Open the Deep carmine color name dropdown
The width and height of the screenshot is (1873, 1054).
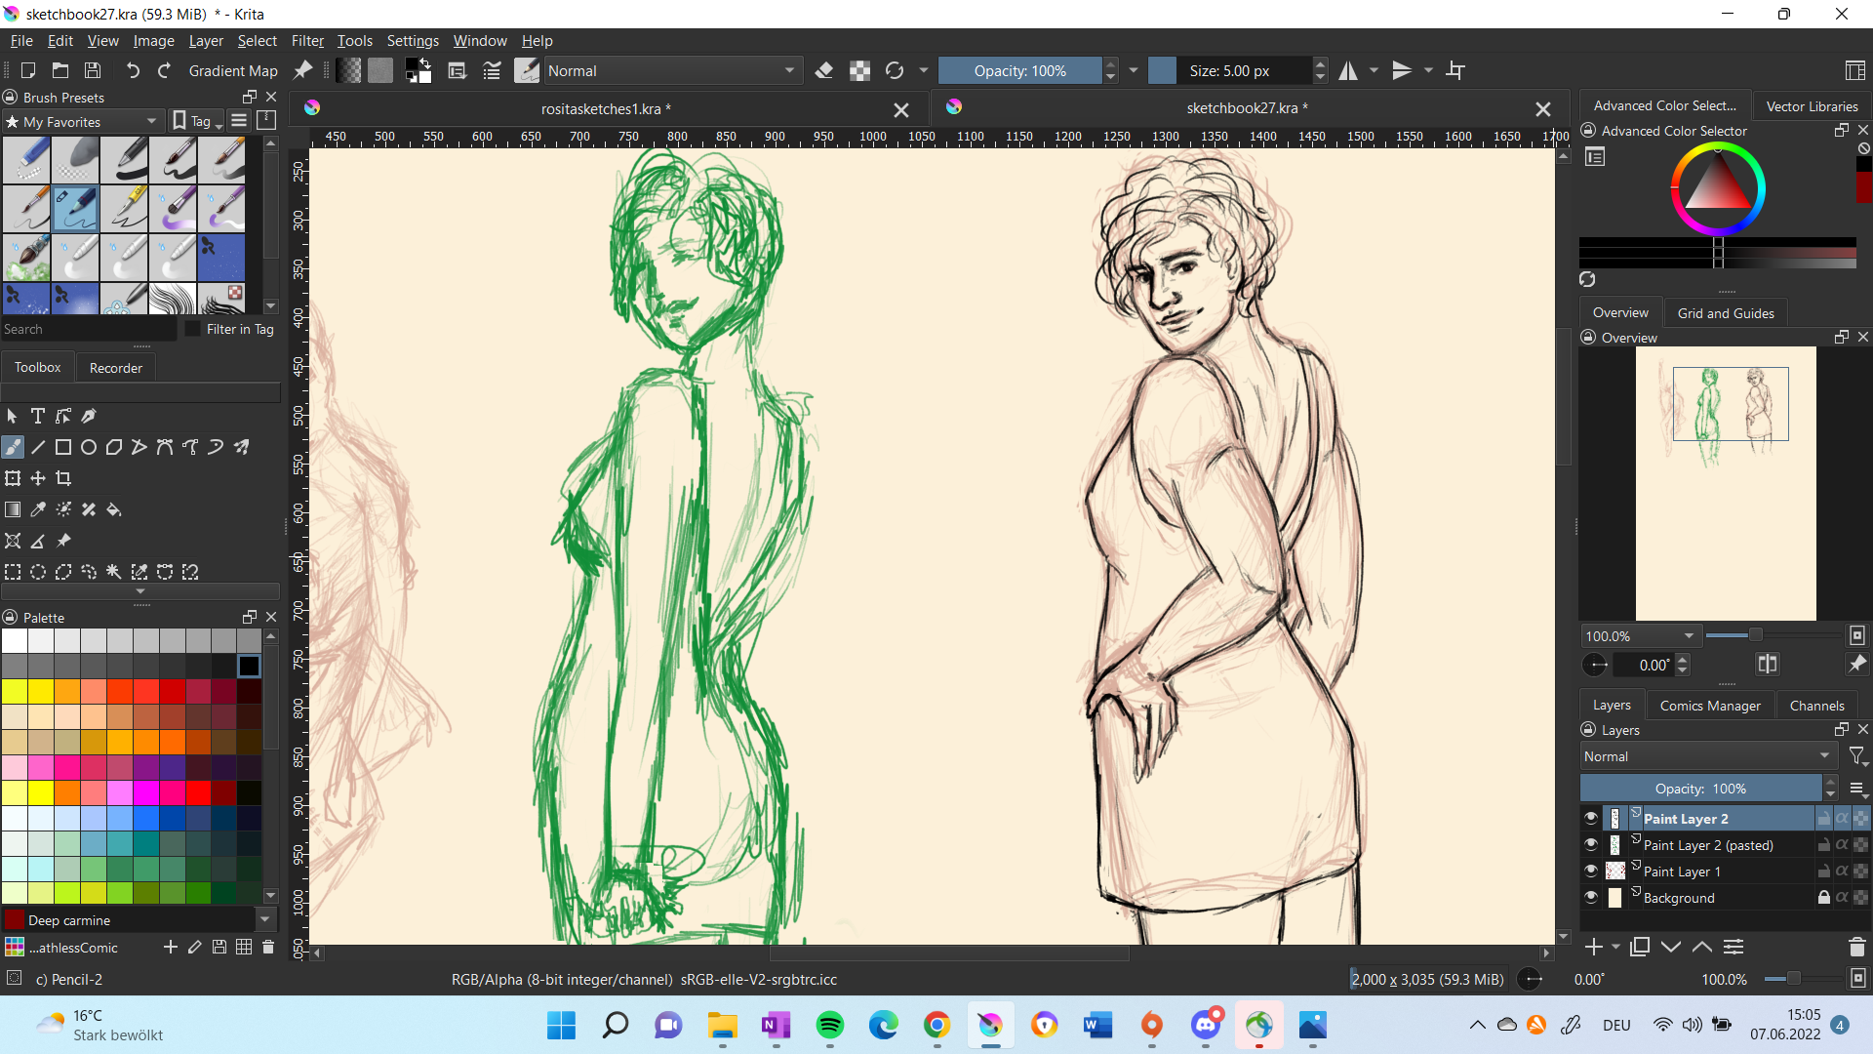[264, 919]
